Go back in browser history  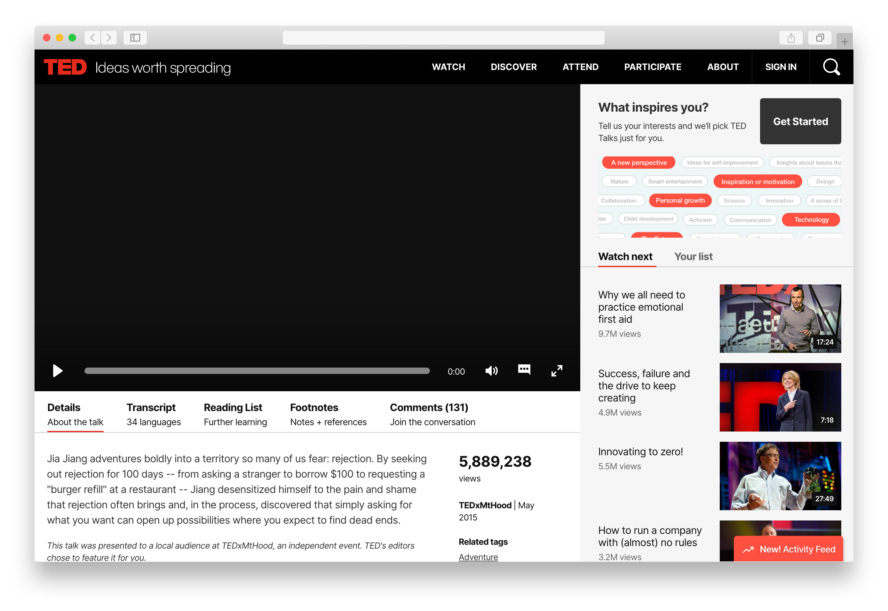(92, 37)
